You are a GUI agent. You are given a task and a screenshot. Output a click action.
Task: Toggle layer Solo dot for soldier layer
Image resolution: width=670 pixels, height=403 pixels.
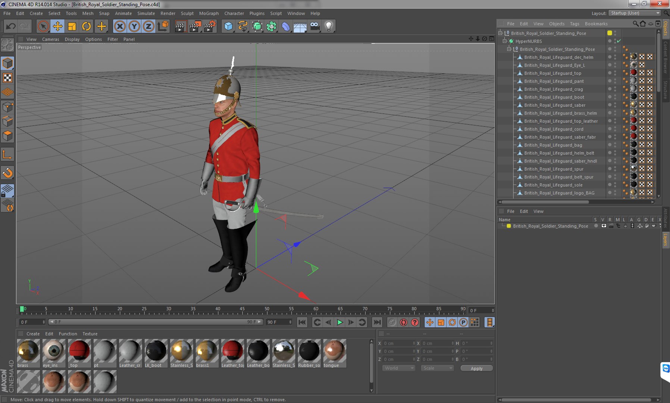tap(596, 226)
